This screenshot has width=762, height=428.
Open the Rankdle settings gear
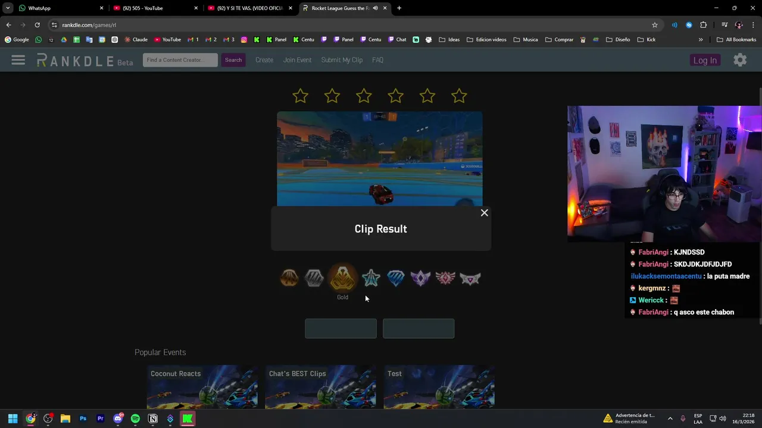coord(740,60)
